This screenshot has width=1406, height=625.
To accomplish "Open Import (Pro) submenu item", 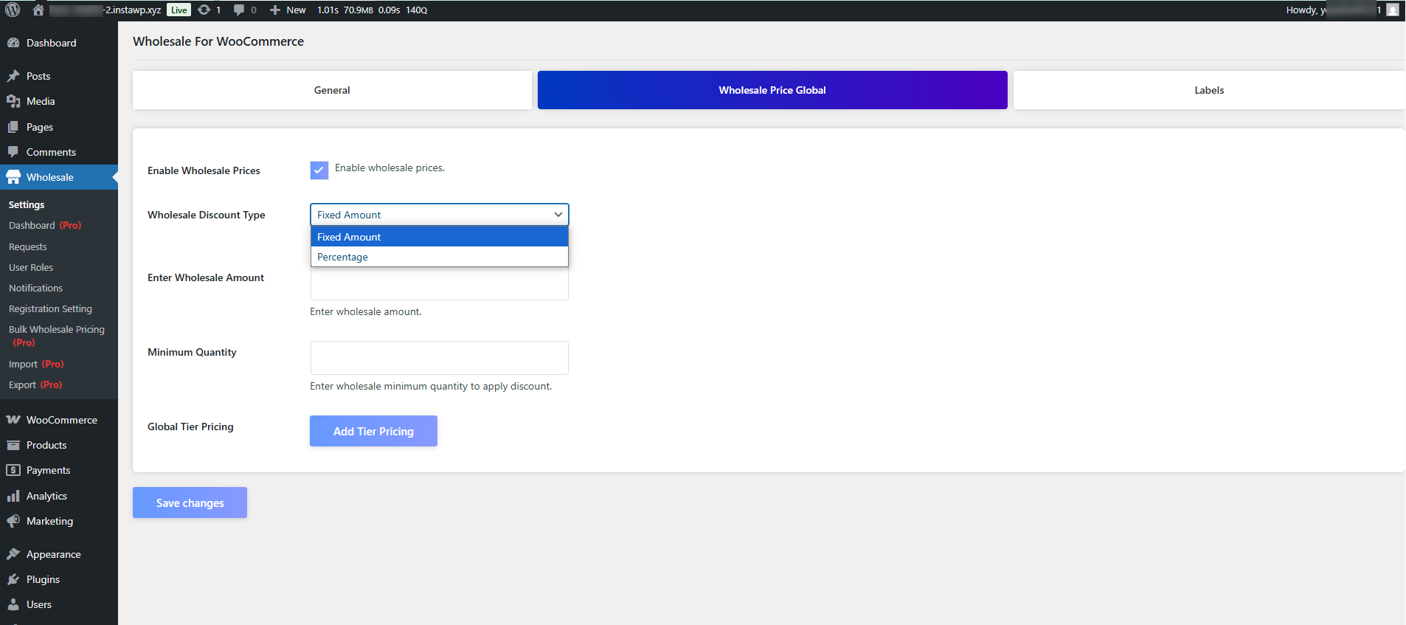I will click(x=36, y=365).
